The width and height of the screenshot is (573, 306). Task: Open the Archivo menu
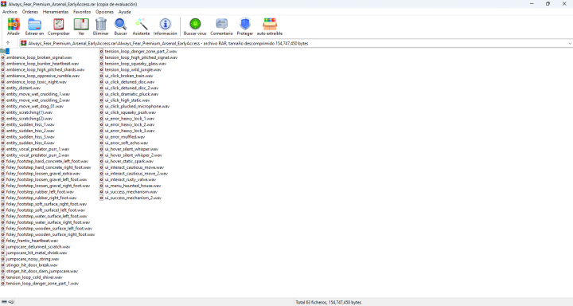[10, 12]
